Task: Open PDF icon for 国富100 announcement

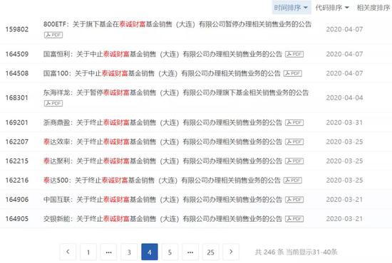Action: pyautogui.click(x=293, y=73)
